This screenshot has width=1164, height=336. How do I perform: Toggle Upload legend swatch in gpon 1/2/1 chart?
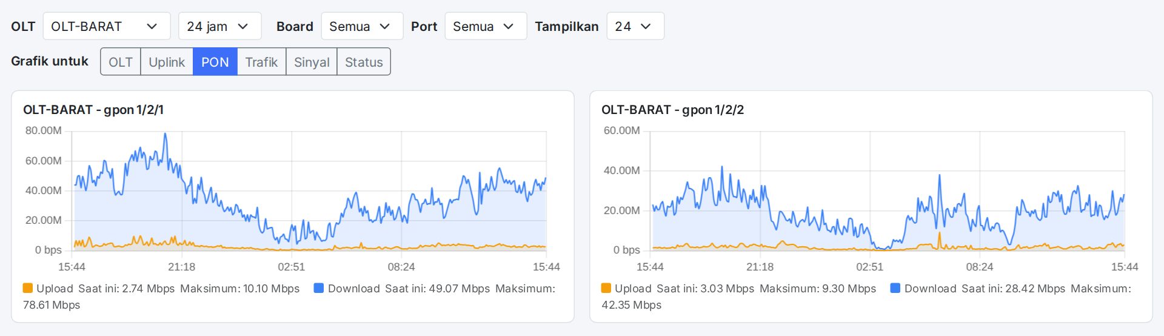27,288
